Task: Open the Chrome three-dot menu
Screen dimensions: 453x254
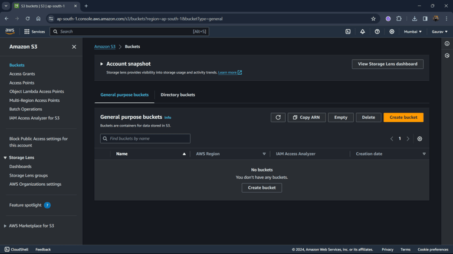Action: [x=447, y=19]
